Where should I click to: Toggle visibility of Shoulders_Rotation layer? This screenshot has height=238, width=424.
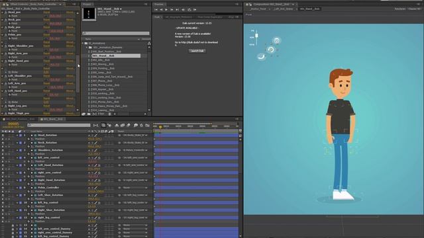pos(3,150)
